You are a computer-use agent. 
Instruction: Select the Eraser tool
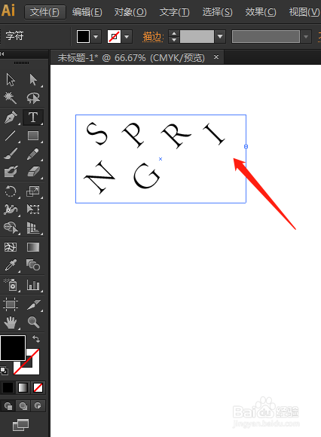tap(33, 172)
